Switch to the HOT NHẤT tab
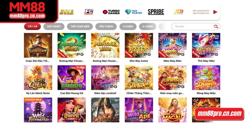 (54, 26)
